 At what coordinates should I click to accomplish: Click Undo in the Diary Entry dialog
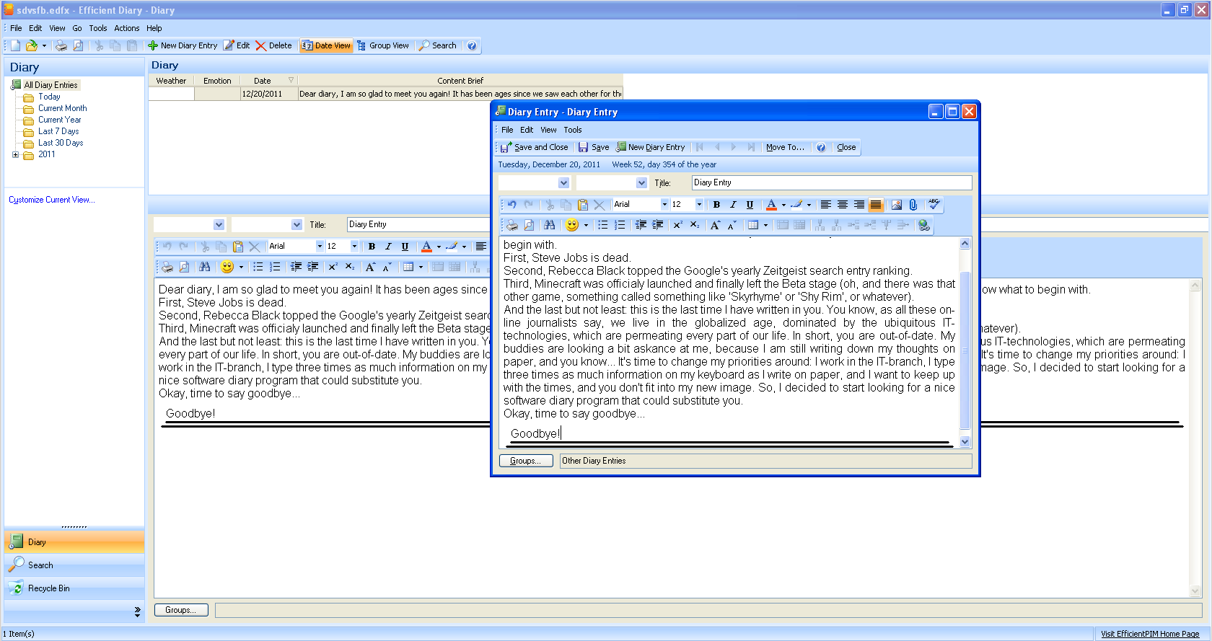coord(512,205)
